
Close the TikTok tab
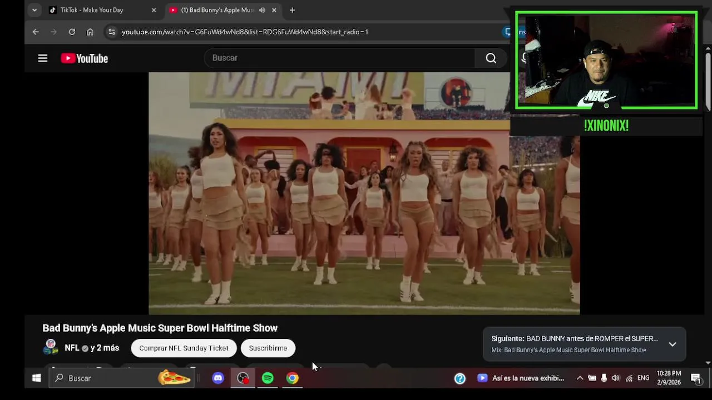click(154, 10)
